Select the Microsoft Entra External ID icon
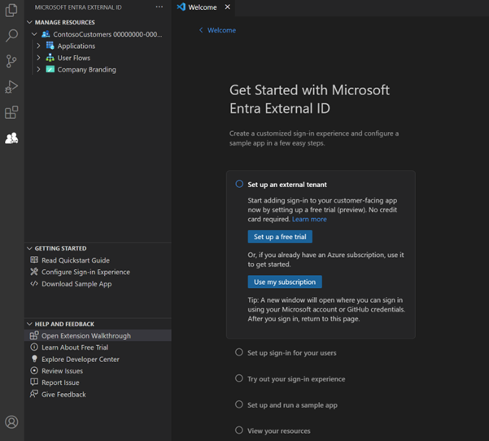 tap(11, 138)
